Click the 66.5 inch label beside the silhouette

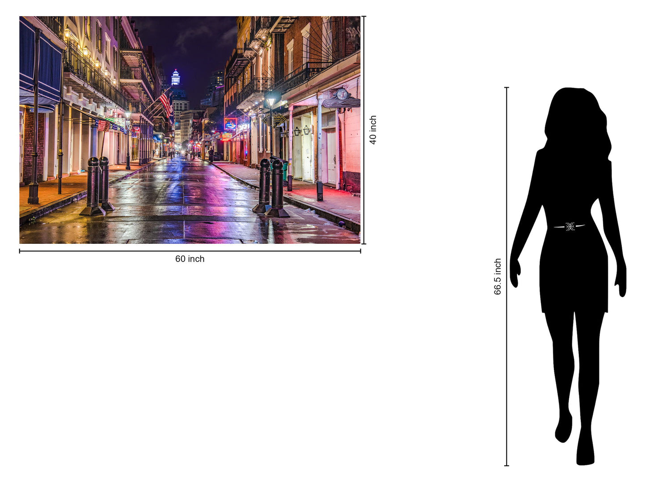point(498,277)
